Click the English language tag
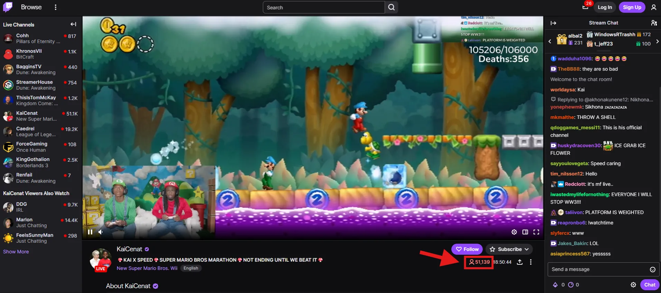 (191, 268)
